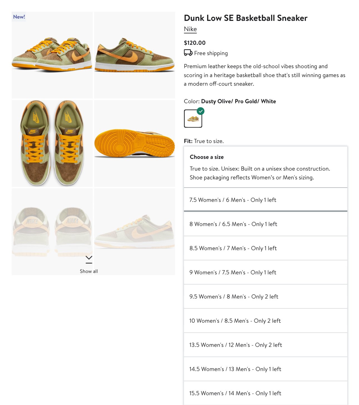View the top-down sneakers photo
Viewport: 359px width, 405px height.
(52, 143)
